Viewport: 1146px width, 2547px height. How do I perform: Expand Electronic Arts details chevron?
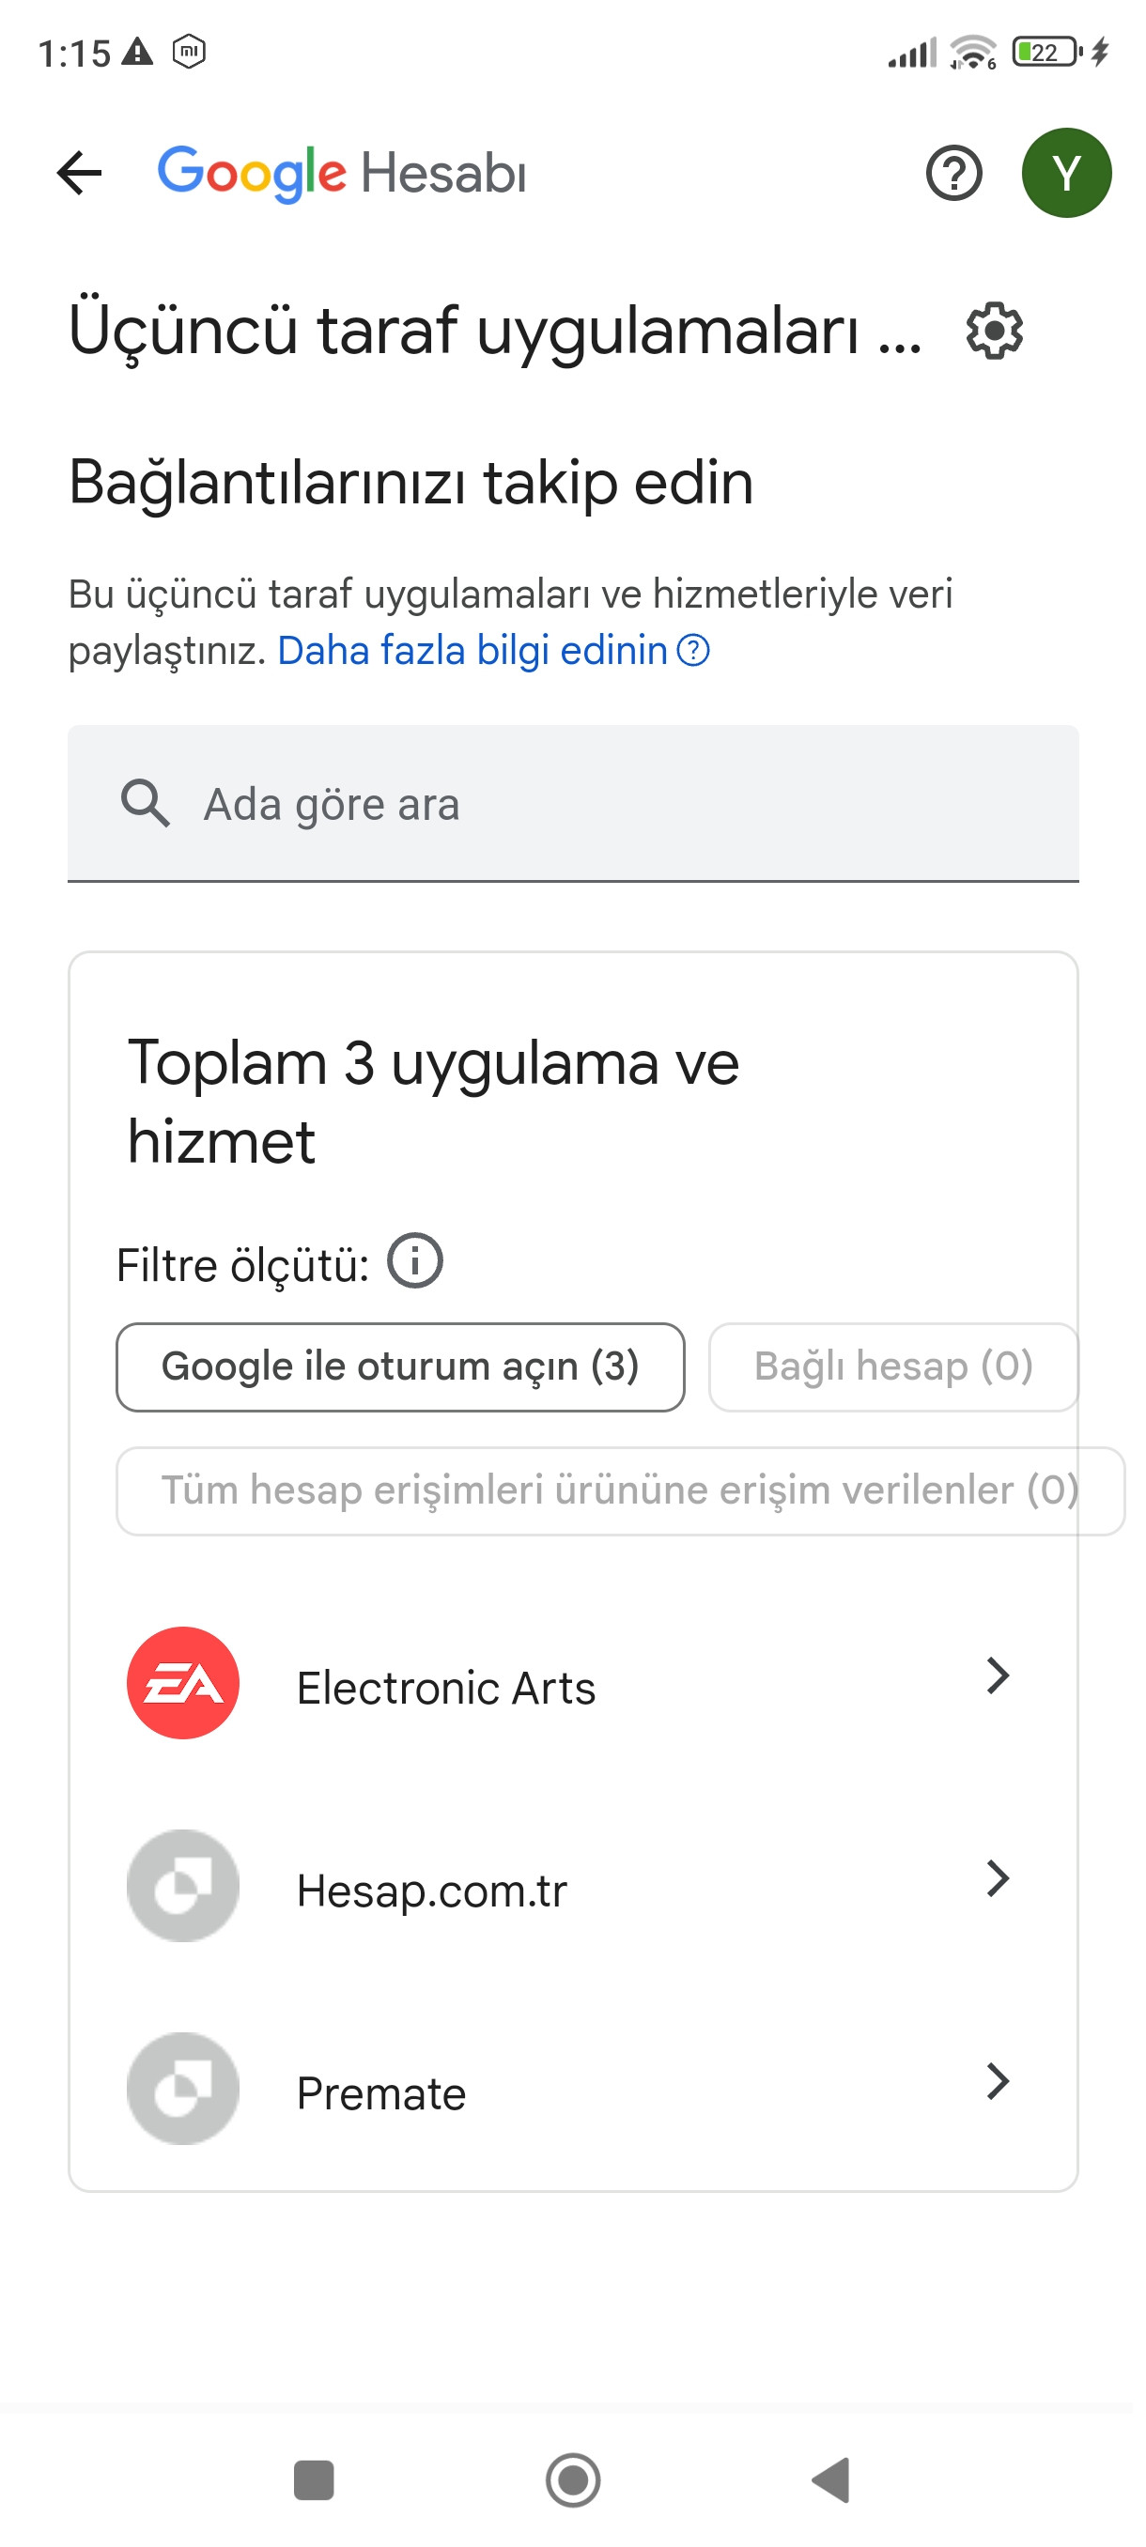point(998,1675)
